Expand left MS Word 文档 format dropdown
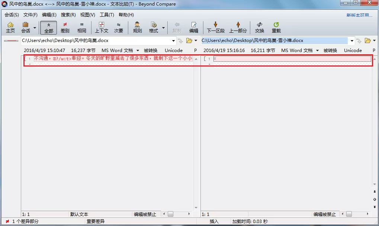 tap(138, 51)
